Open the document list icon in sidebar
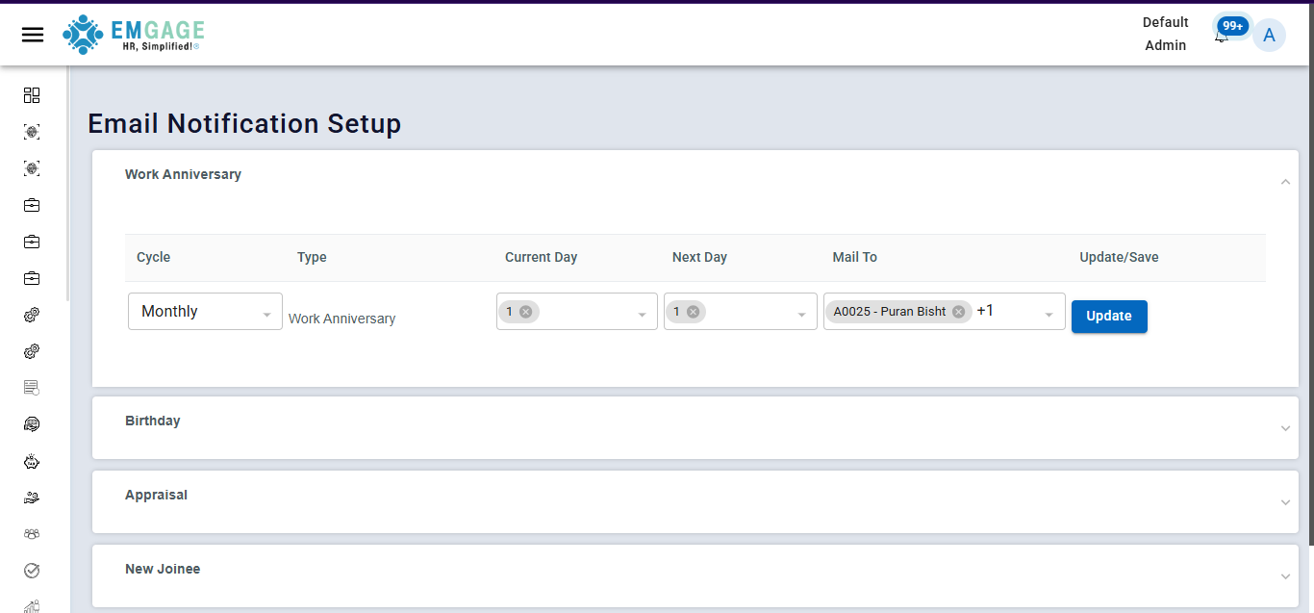 tap(32, 388)
